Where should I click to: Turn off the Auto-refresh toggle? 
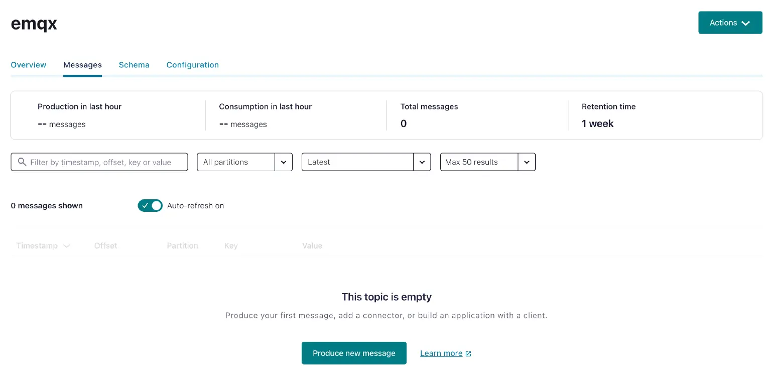pos(150,205)
